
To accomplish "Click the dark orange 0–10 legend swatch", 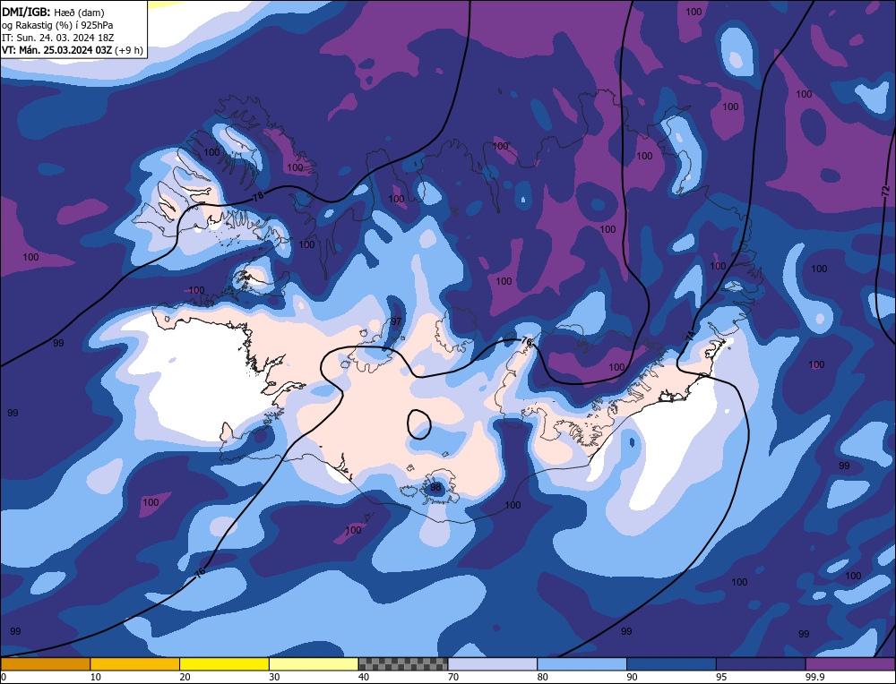I will point(45,663).
